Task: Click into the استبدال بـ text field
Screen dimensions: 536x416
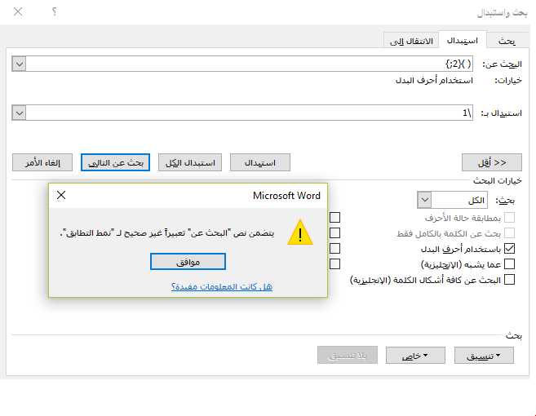Action: [250, 113]
